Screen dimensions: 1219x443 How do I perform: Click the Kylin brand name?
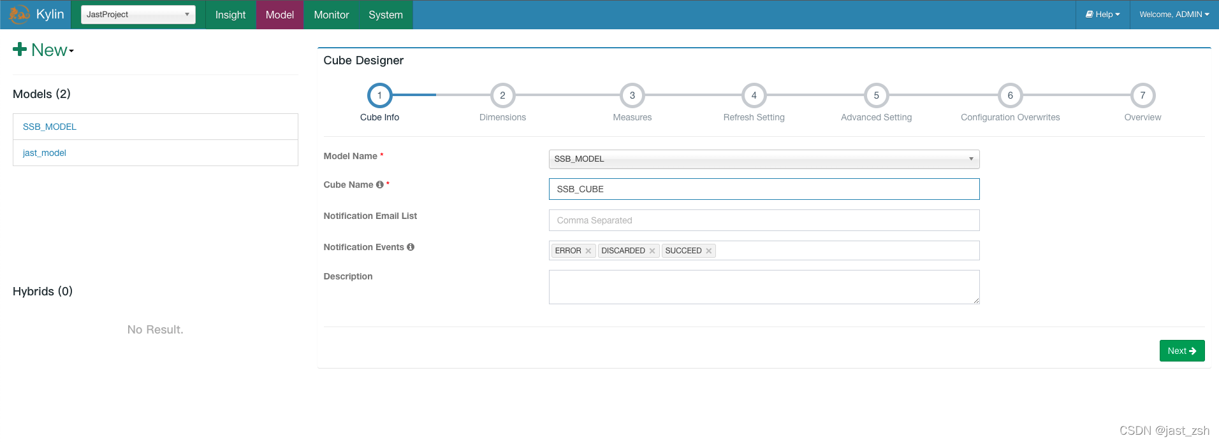point(50,14)
